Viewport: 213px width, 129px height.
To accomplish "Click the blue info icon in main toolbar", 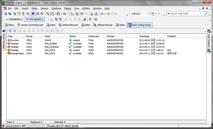I will (x=115, y=14).
